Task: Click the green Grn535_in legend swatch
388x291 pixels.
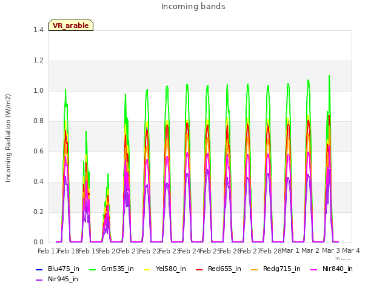Action: (93, 269)
